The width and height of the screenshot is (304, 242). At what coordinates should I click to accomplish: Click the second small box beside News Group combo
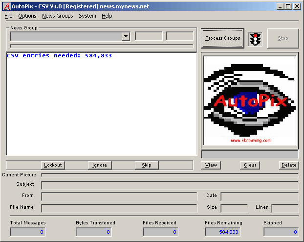[x=179, y=36]
